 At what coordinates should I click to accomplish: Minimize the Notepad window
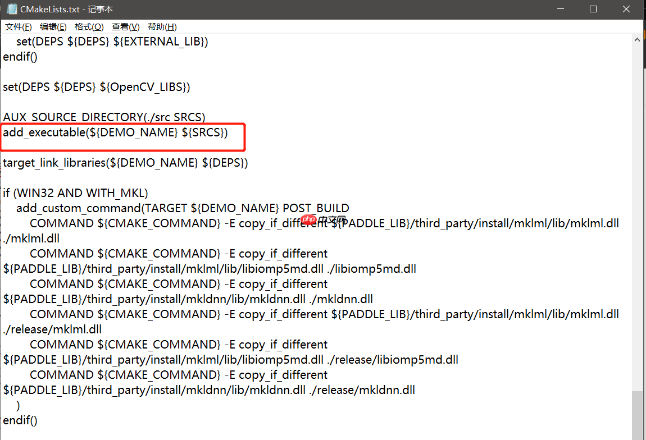click(561, 9)
